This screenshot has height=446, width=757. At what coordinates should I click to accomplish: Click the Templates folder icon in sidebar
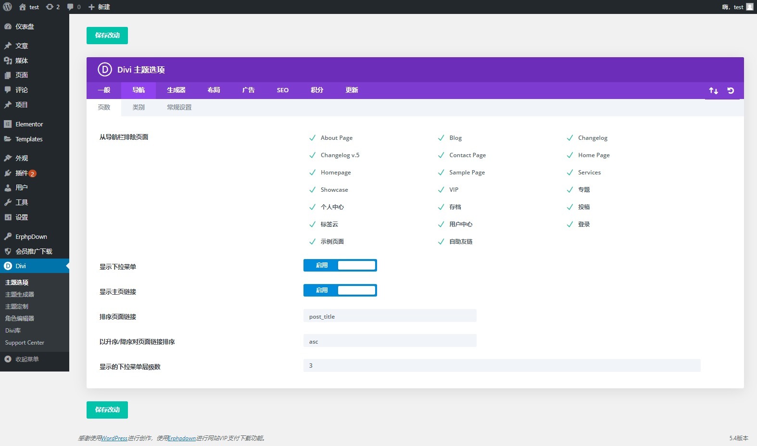click(8, 139)
